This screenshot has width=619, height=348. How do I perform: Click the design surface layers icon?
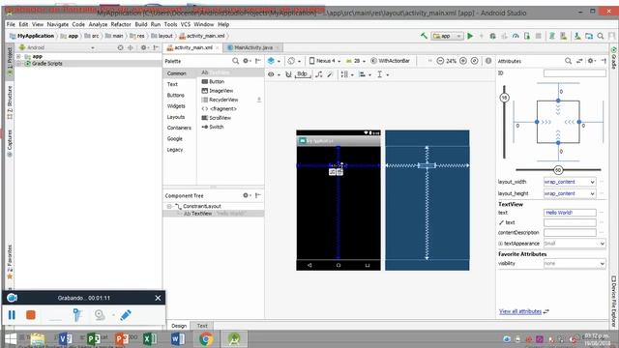(x=271, y=61)
